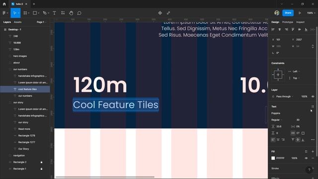This screenshot has height=179, width=318.
Task: Set text vertical align middle
Action: (298, 140)
